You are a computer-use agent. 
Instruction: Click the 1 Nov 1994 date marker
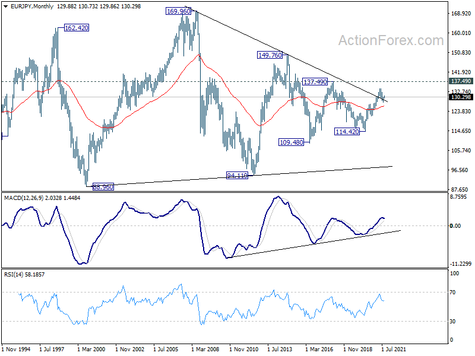(x=17, y=349)
